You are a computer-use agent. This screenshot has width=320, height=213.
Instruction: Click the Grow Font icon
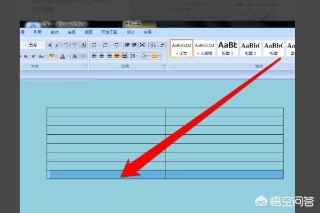click(x=50, y=45)
